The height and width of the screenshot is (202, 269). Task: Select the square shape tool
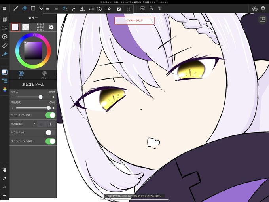pyautogui.click(x=33, y=8)
